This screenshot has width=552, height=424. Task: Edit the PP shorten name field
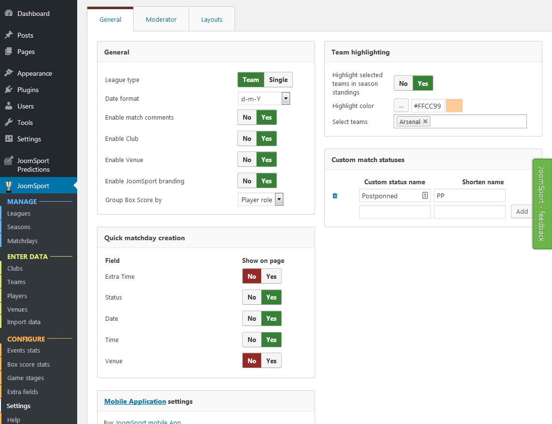(469, 195)
